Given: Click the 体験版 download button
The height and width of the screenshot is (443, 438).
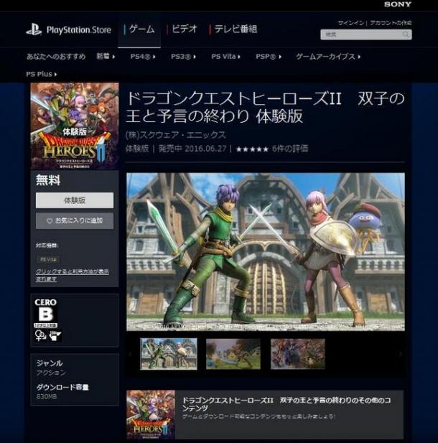Looking at the screenshot, I should click(75, 200).
